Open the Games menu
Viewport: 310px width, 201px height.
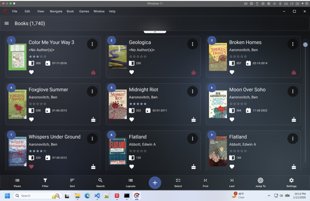[84, 11]
